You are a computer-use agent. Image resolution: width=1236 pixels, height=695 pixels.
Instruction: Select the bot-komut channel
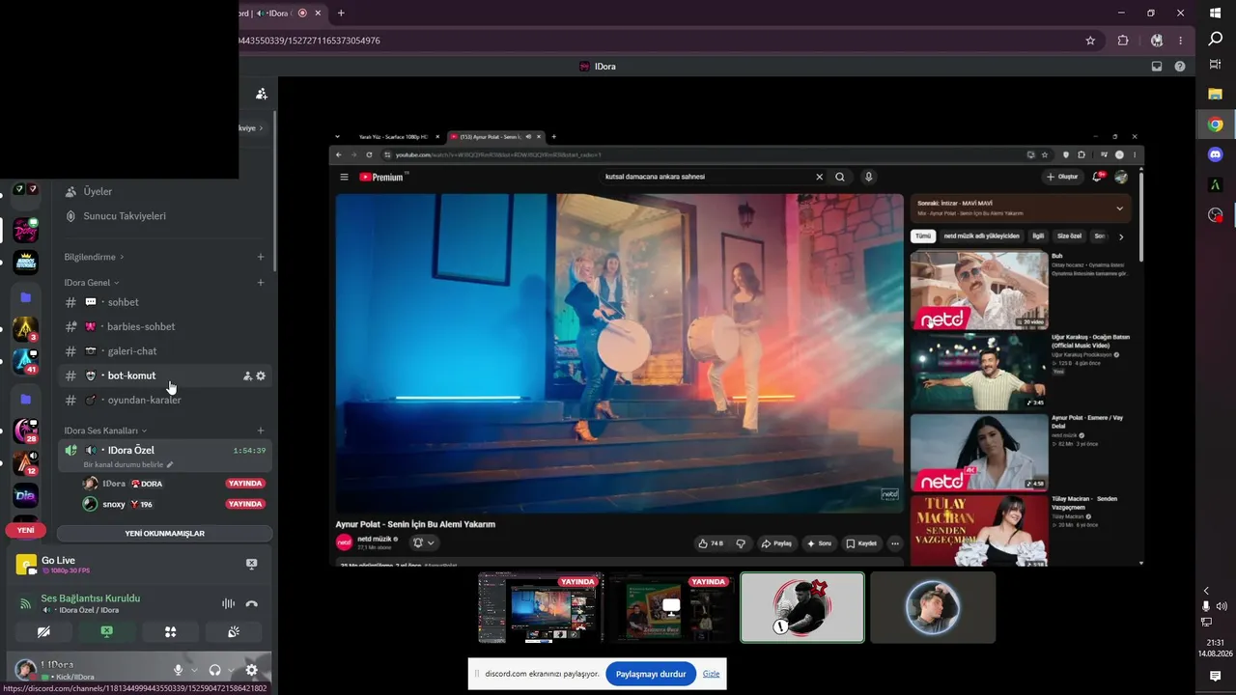(x=163, y=375)
